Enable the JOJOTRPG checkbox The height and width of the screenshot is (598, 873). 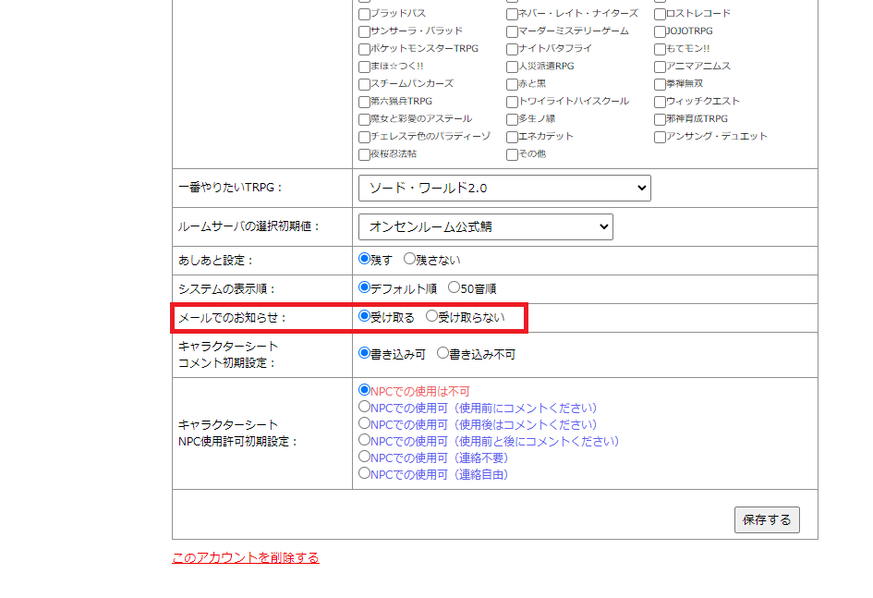[660, 31]
